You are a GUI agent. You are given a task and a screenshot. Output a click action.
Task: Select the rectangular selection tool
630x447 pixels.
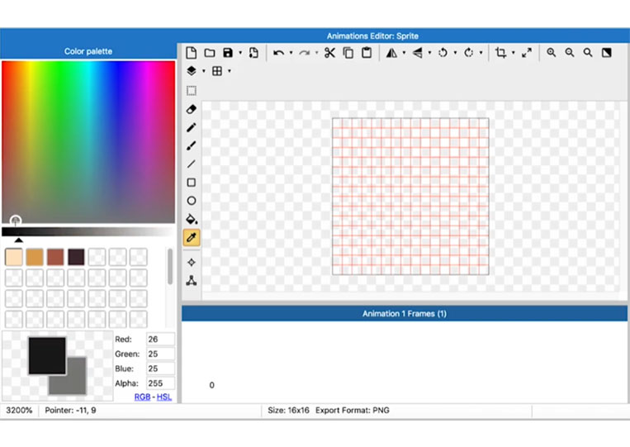192,91
